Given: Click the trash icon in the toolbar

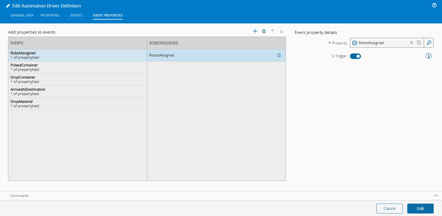Looking at the screenshot, I should 264,31.
